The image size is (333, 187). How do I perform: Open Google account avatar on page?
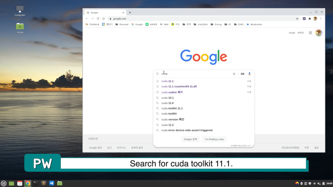pyautogui.click(x=319, y=33)
